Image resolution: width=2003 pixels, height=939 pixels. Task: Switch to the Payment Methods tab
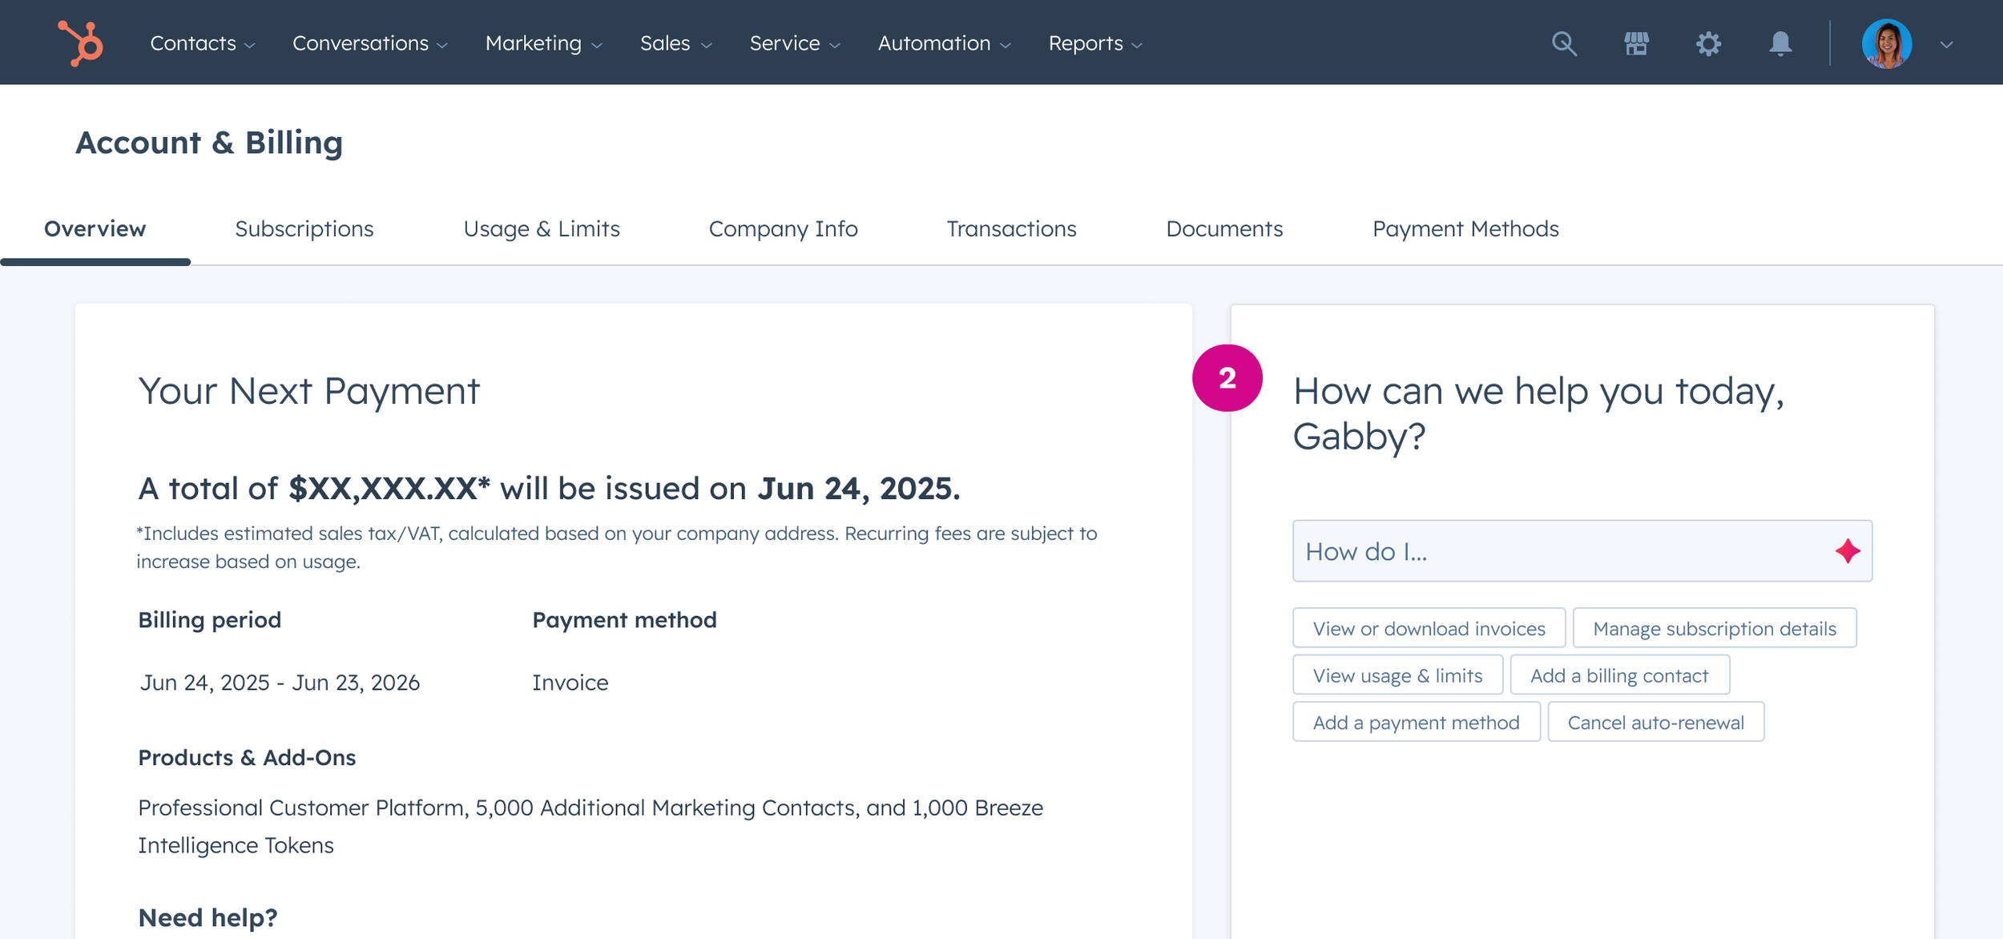(x=1466, y=229)
